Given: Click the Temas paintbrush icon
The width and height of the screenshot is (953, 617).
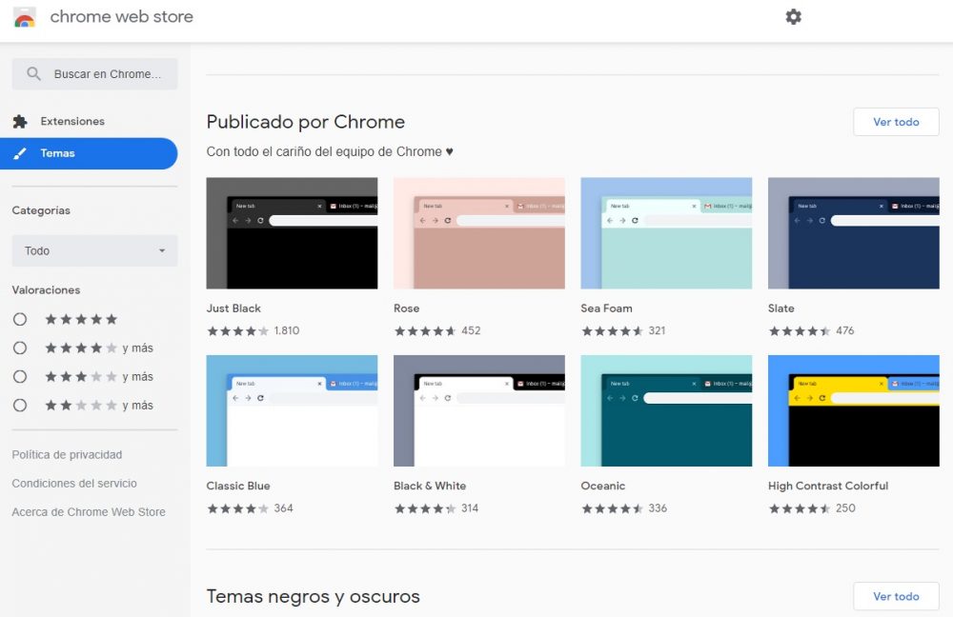Looking at the screenshot, I should tap(20, 153).
